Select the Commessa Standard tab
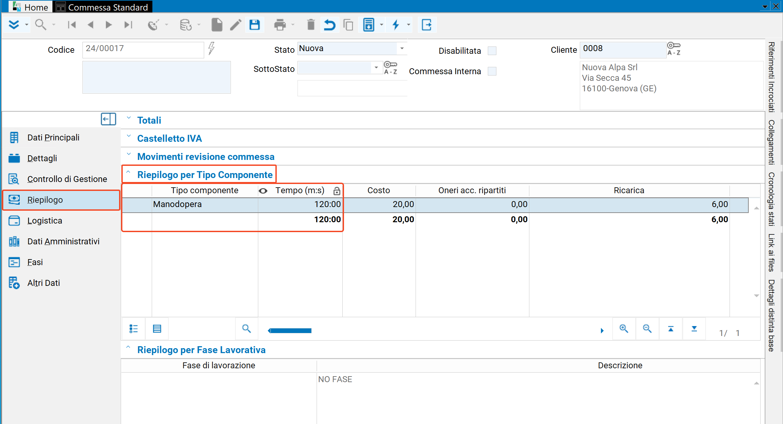Screen dimensions: 783x424 (x=103, y=7)
